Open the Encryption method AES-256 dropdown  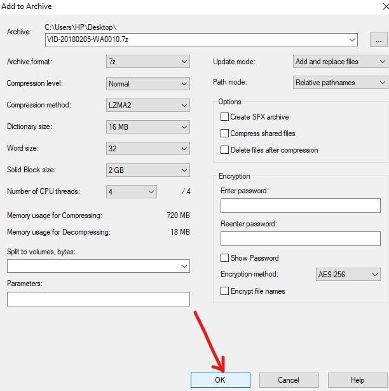pos(348,275)
